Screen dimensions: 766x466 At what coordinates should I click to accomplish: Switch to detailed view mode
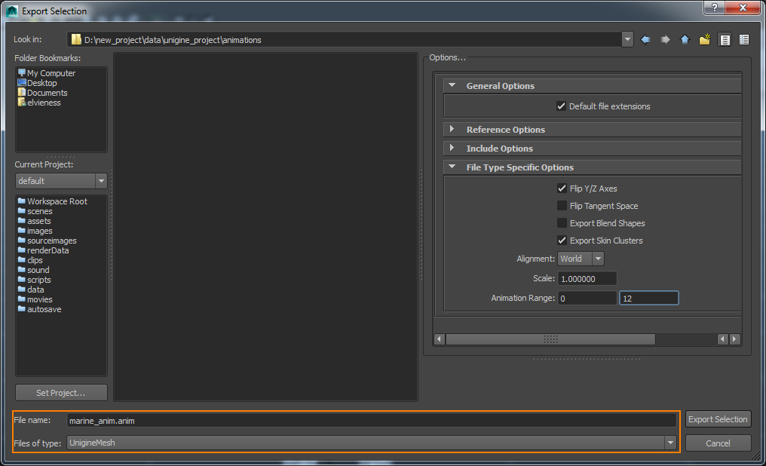744,40
